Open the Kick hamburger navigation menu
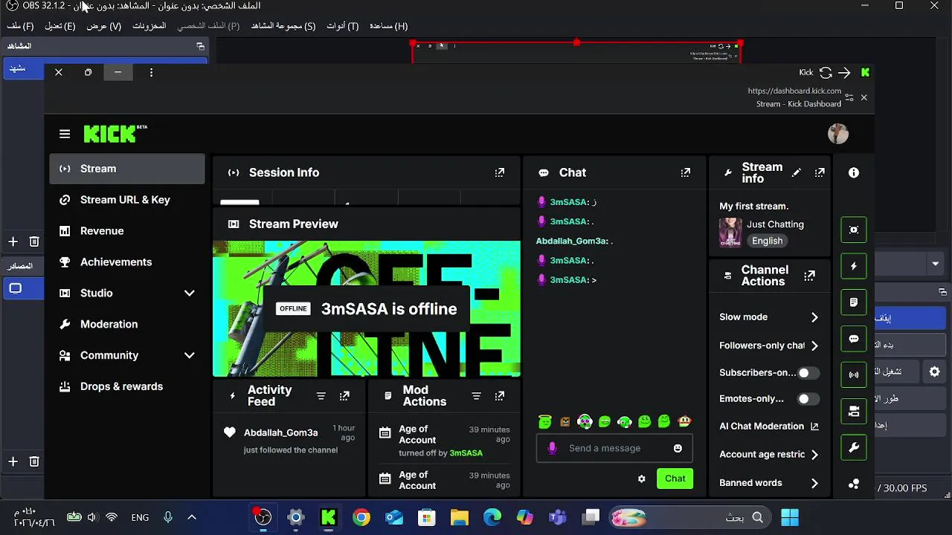This screenshot has height=535, width=952. (65, 134)
